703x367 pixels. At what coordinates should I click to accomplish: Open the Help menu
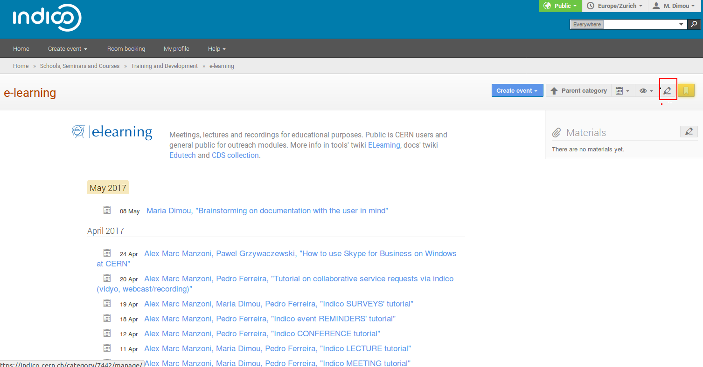[217, 48]
